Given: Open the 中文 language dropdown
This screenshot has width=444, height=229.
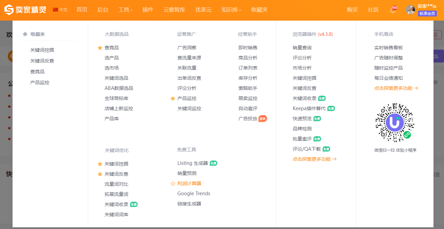Looking at the screenshot, I should click(64, 10).
